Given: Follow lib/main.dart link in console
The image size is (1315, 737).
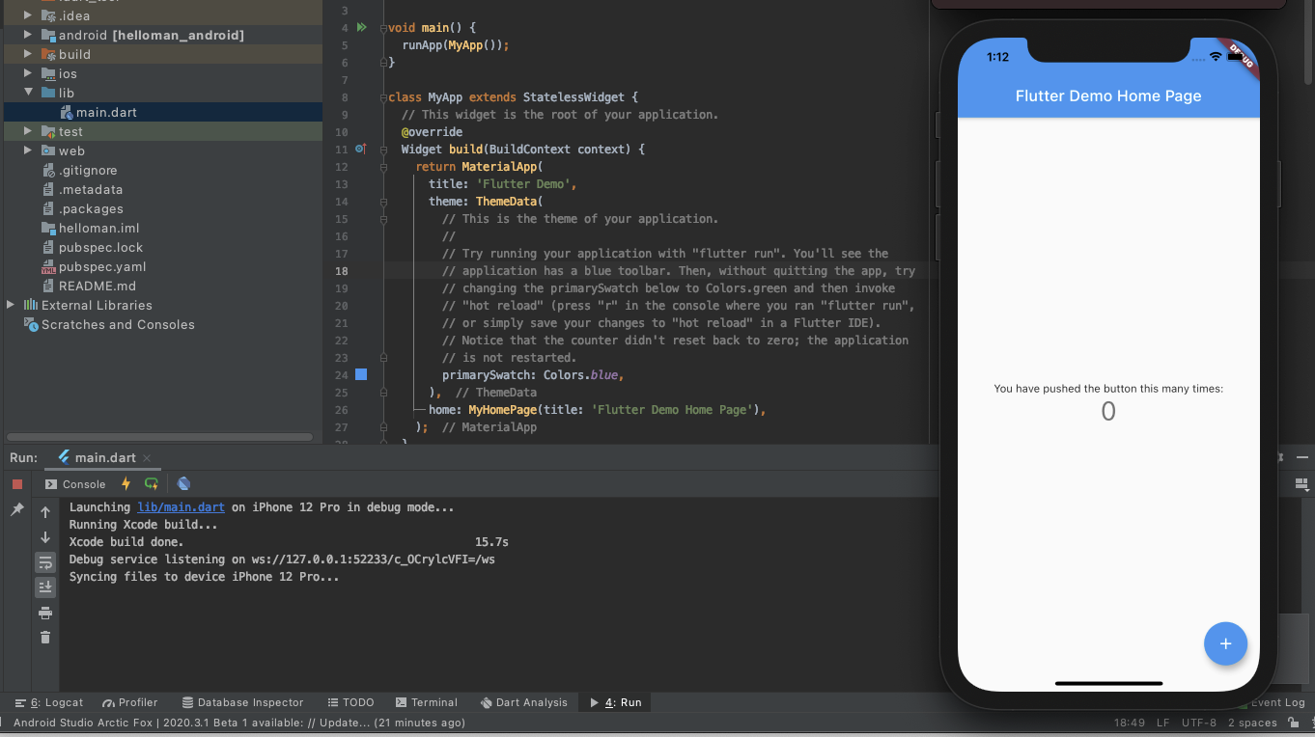Looking at the screenshot, I should pyautogui.click(x=181, y=507).
